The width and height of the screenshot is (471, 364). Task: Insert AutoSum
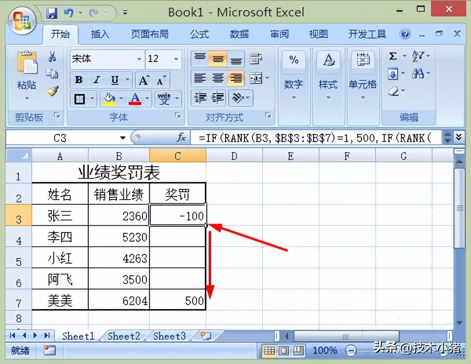tap(393, 56)
